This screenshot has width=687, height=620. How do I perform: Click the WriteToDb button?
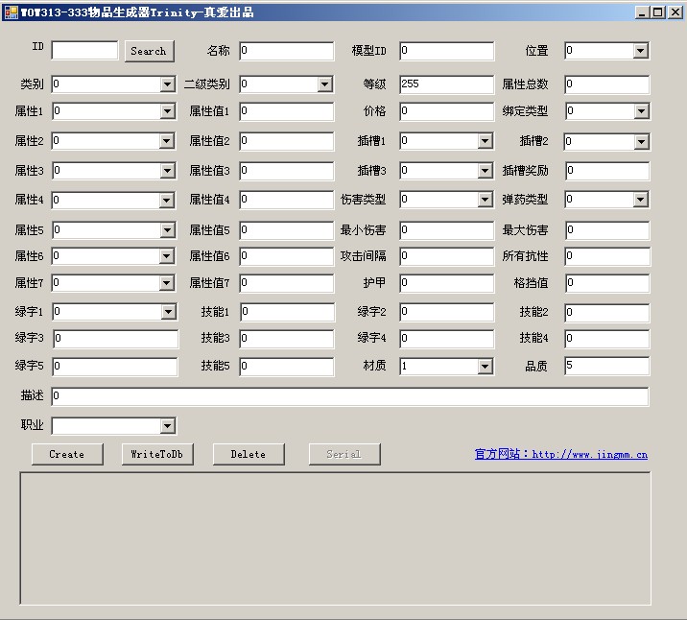tap(156, 454)
